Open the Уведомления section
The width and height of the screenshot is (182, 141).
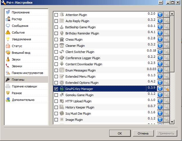click(x=26, y=39)
